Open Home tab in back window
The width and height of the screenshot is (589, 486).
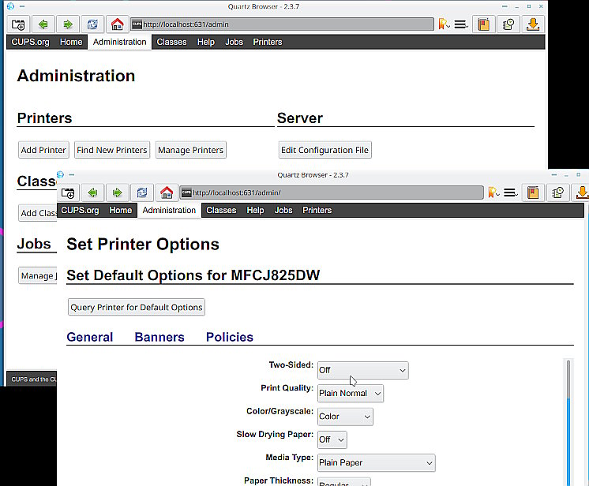[x=71, y=42]
